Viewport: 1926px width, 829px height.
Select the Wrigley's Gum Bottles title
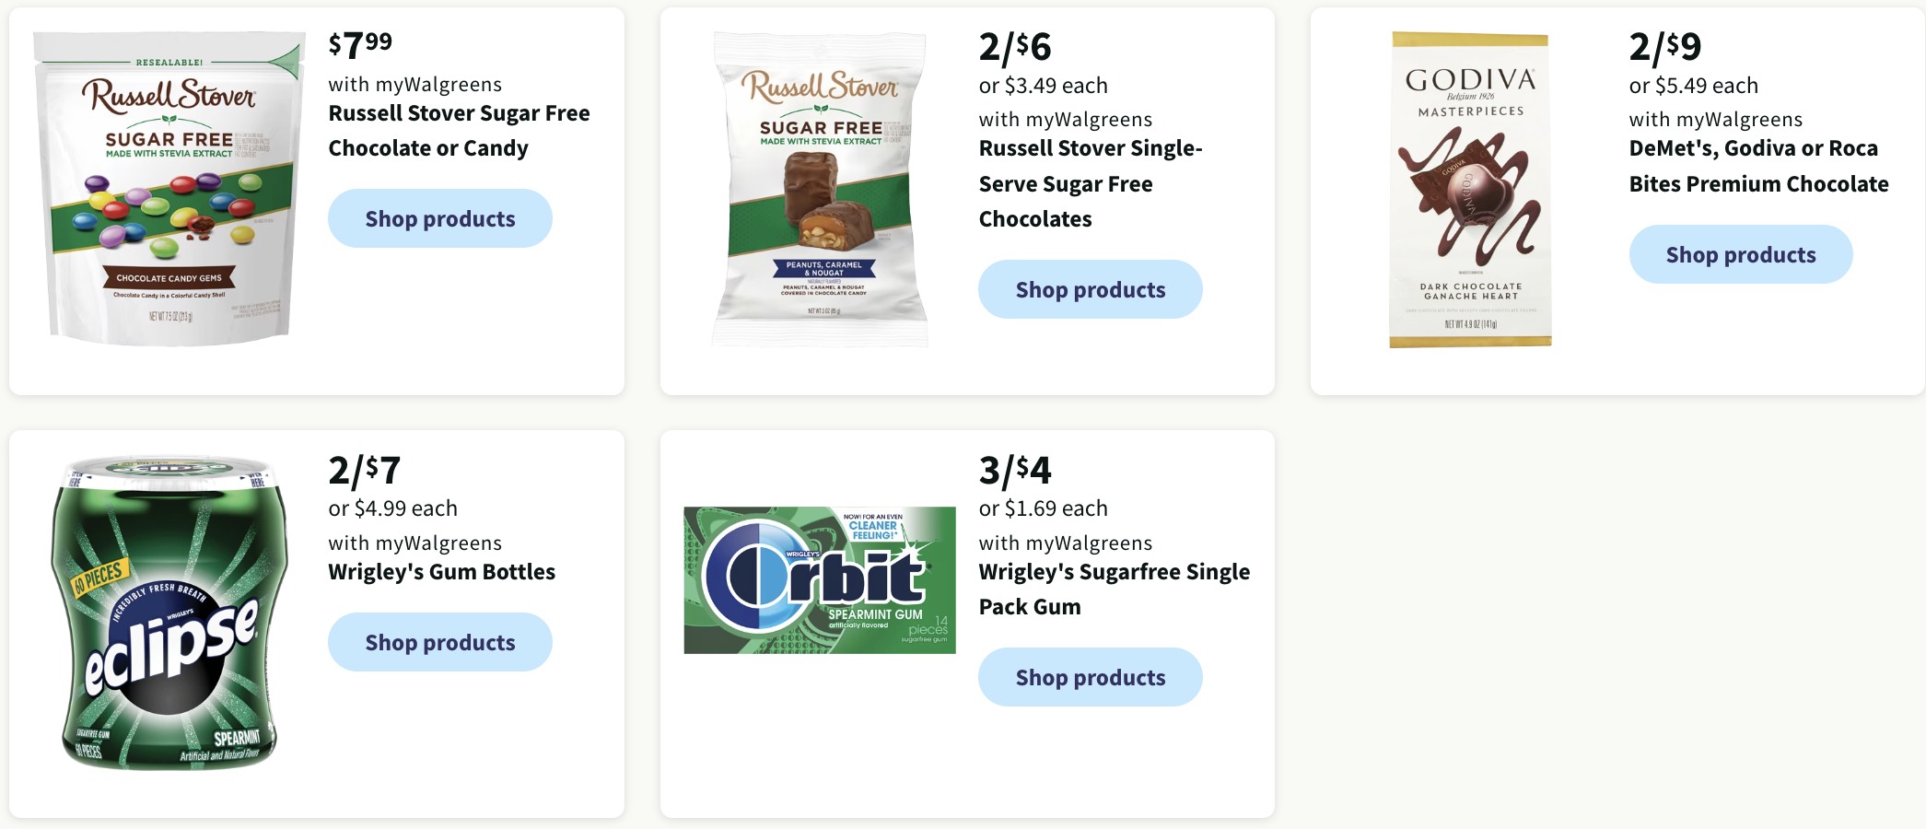point(442,572)
